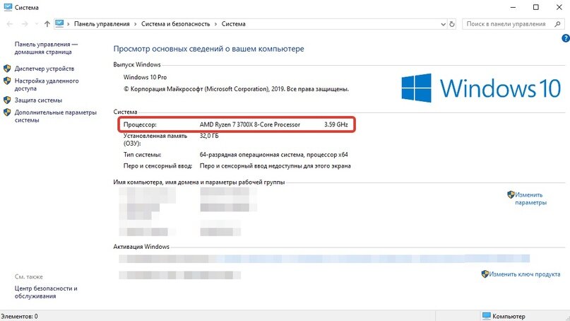Click the search magnifier icon
The height and width of the screenshot is (321, 570).
click(558, 24)
